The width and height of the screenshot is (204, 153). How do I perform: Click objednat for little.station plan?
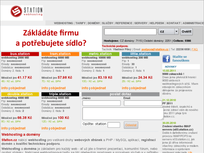tap(138, 88)
